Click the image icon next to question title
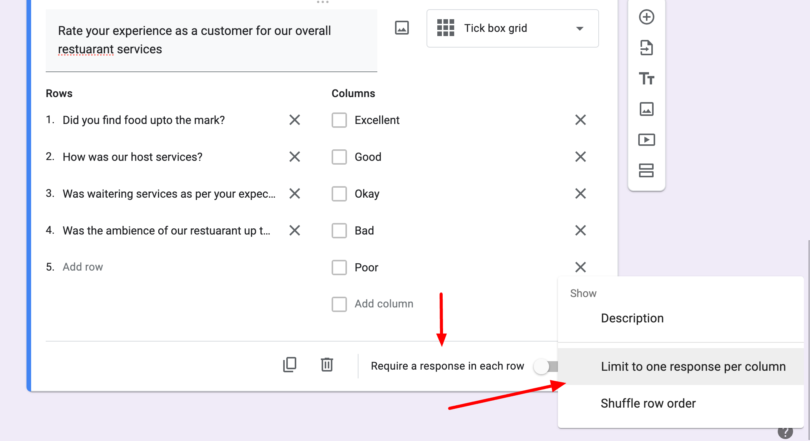This screenshot has height=441, width=810. point(402,28)
